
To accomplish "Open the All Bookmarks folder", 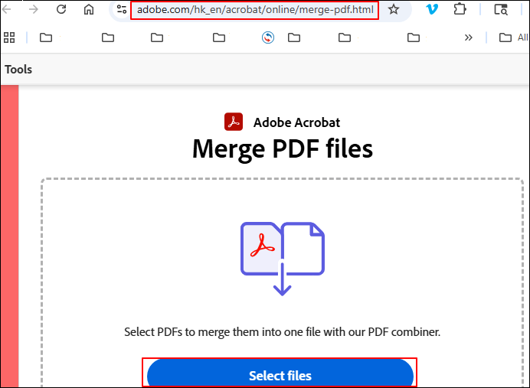I will click(x=513, y=37).
